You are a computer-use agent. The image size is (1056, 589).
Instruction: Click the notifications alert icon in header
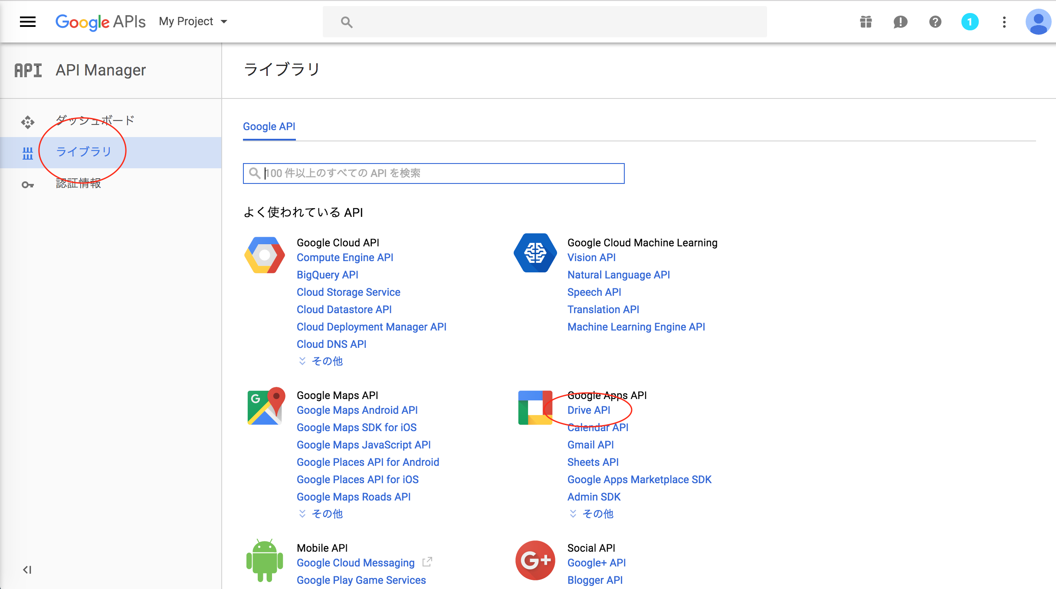[900, 22]
